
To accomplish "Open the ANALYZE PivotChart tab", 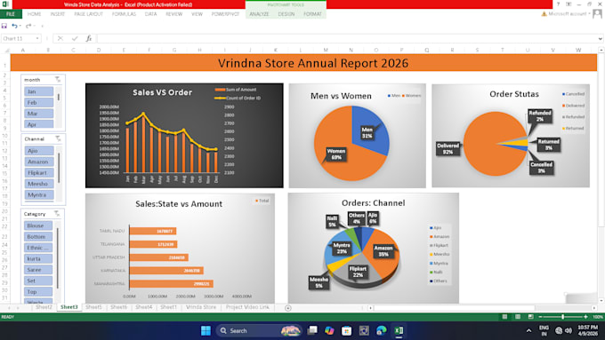I will click(x=259, y=14).
